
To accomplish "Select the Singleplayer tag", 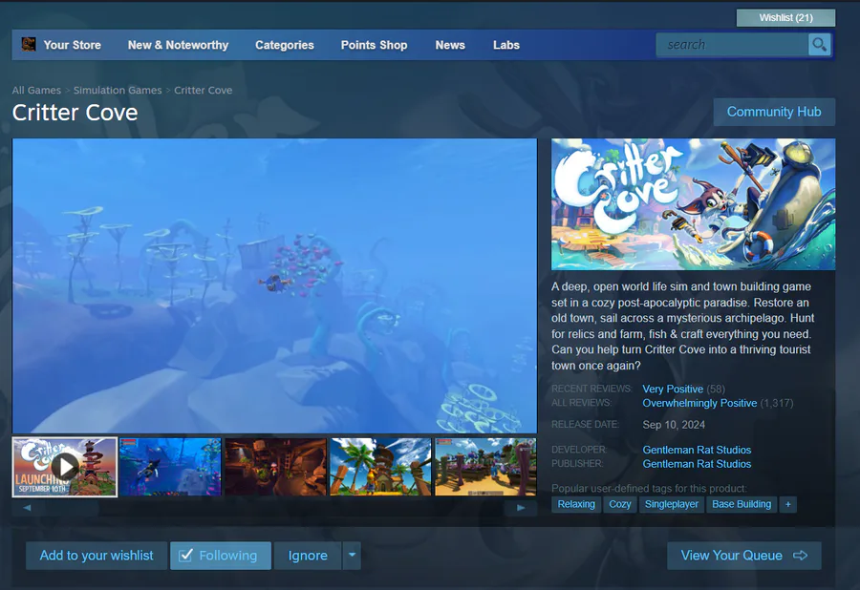I will [672, 504].
